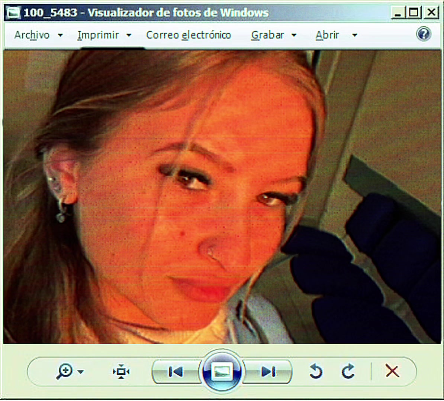444x401 pixels.
Task: Click Correo electrónico
Action: point(189,35)
